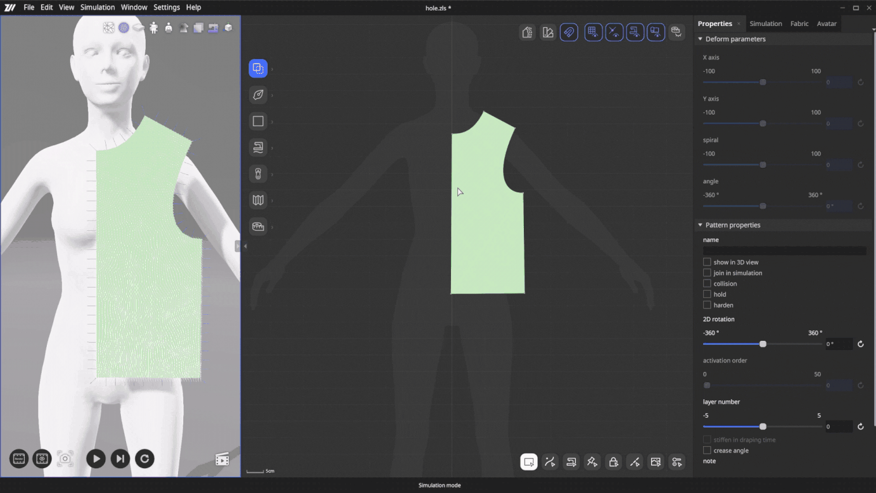This screenshot has width=876, height=493.
Task: Enable the 'show in 3D view' checkbox
Action: point(707,262)
